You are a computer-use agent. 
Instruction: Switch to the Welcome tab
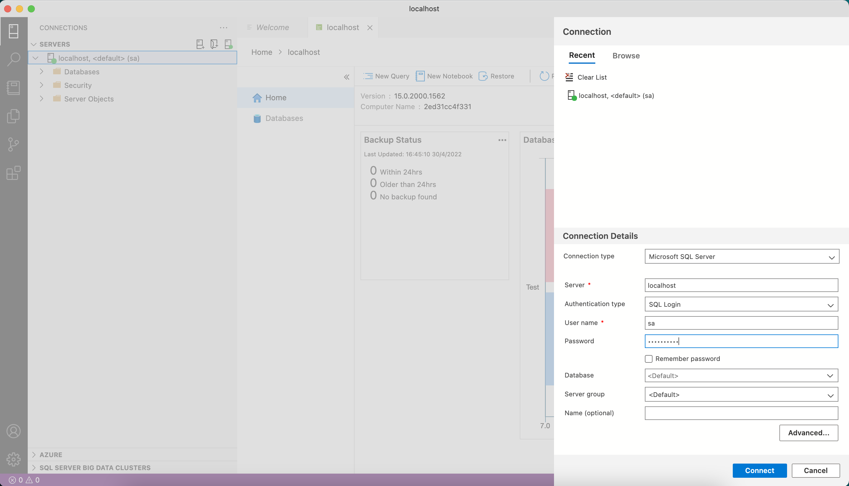(272, 27)
